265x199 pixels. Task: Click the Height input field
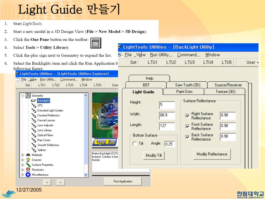coord(167,105)
